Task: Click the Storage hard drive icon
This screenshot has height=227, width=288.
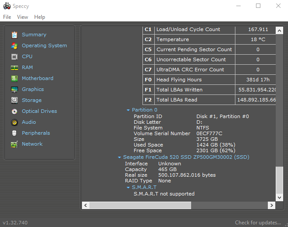Action: click(14, 100)
